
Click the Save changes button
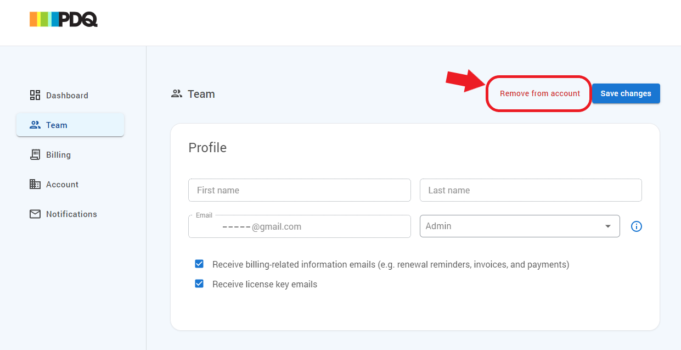tap(626, 93)
